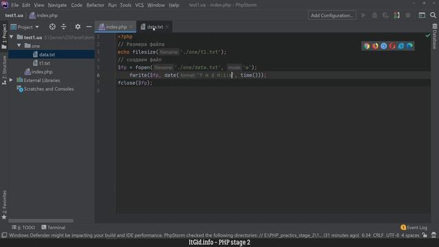Click Add Configuration button

coord(332,15)
